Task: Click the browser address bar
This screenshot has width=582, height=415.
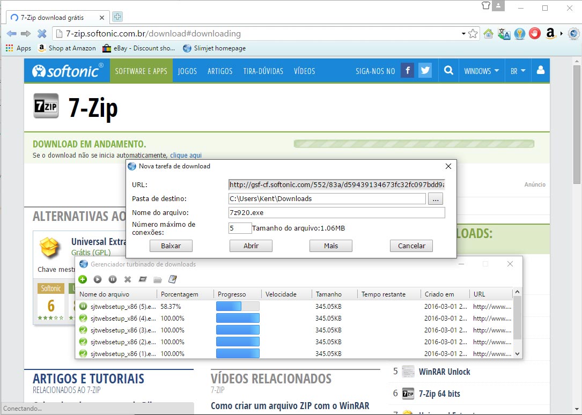Action: 260,34
